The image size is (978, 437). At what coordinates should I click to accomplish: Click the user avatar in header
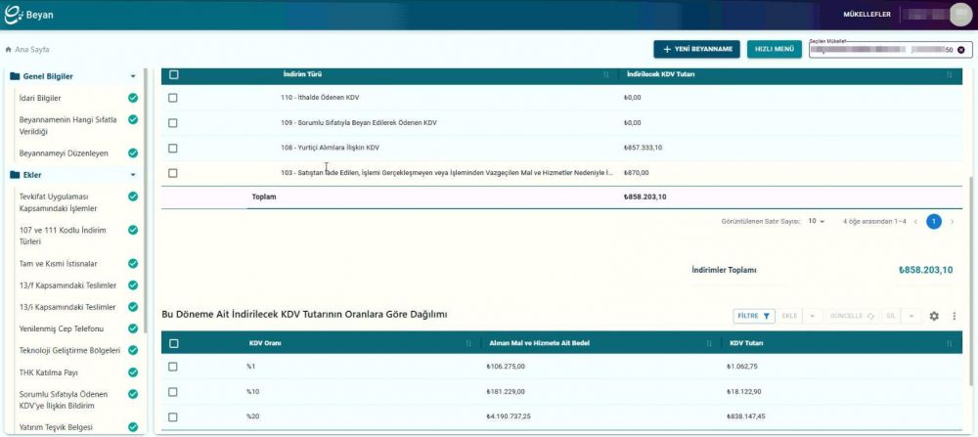coord(960,15)
